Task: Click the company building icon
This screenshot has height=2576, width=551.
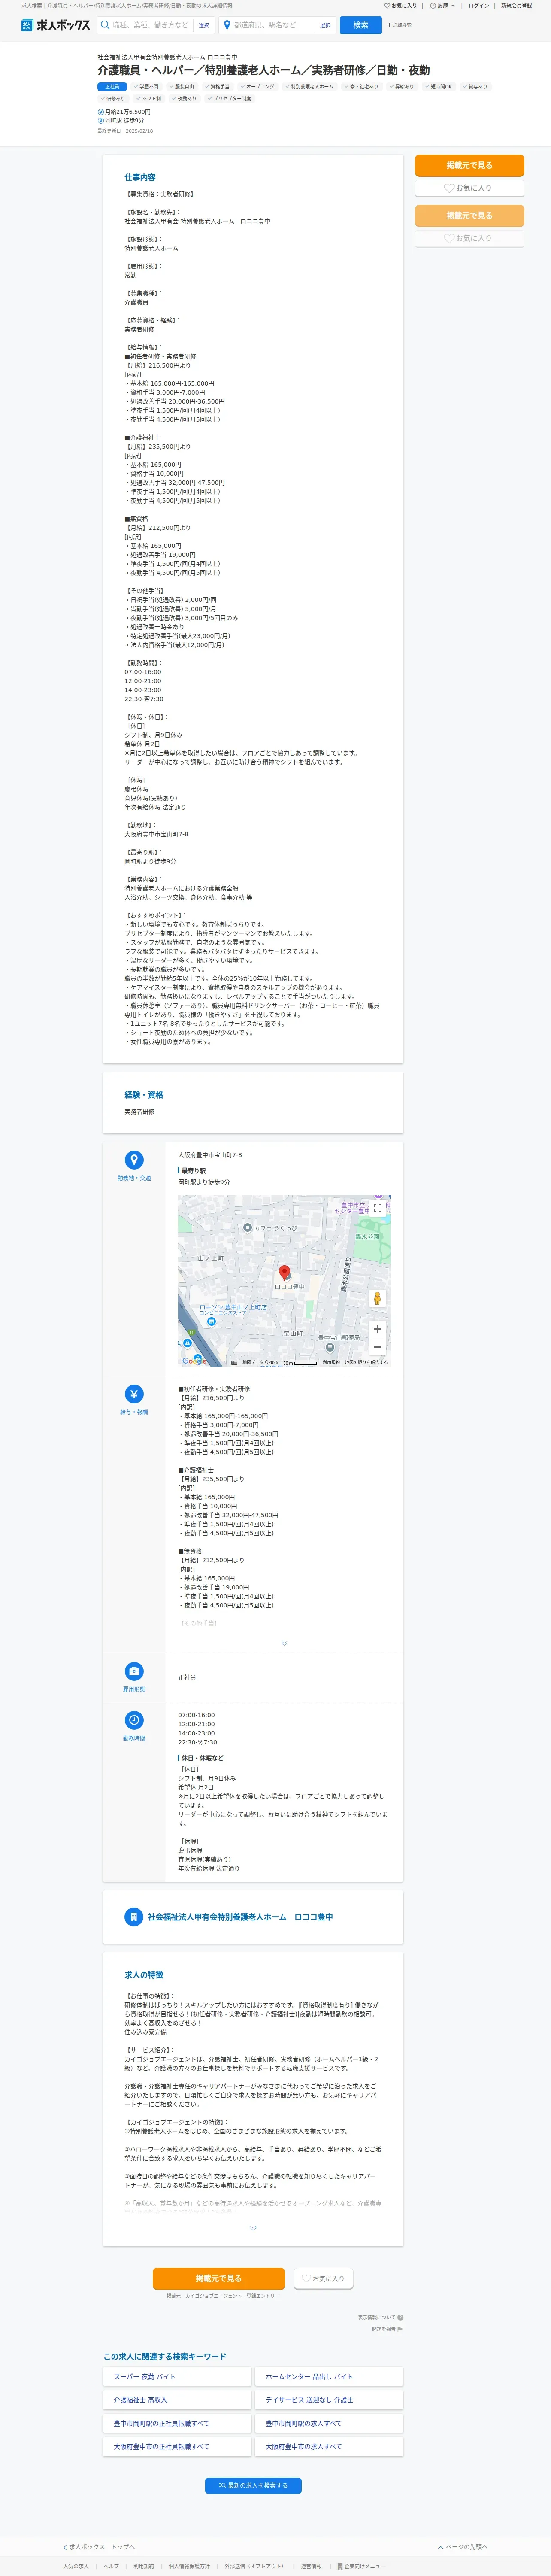Action: 133,1917
